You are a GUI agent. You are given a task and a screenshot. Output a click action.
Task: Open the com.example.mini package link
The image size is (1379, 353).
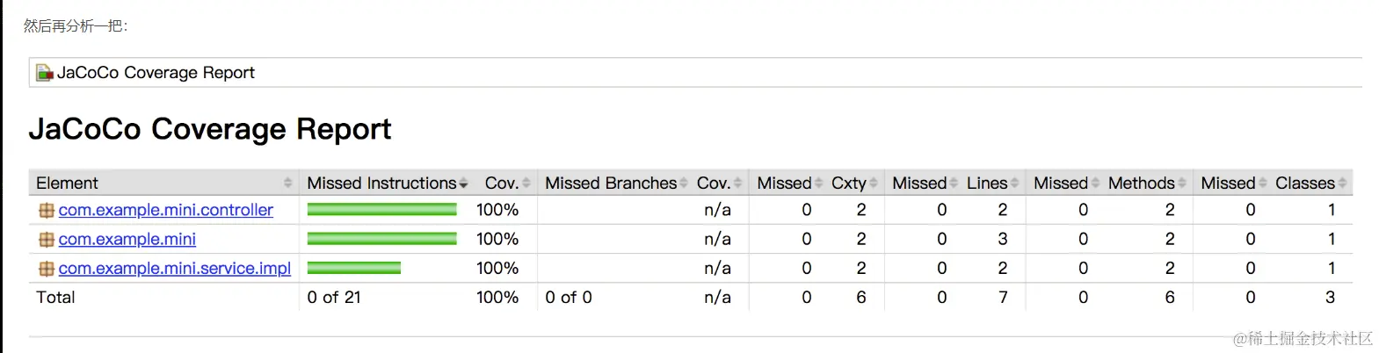[x=127, y=239]
